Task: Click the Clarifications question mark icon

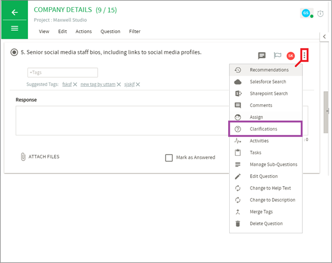Action: coord(238,129)
